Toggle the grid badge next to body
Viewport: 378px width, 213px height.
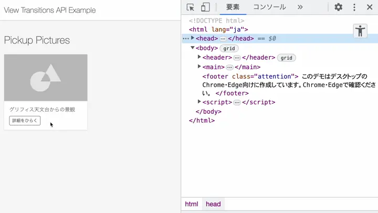pyautogui.click(x=229, y=48)
